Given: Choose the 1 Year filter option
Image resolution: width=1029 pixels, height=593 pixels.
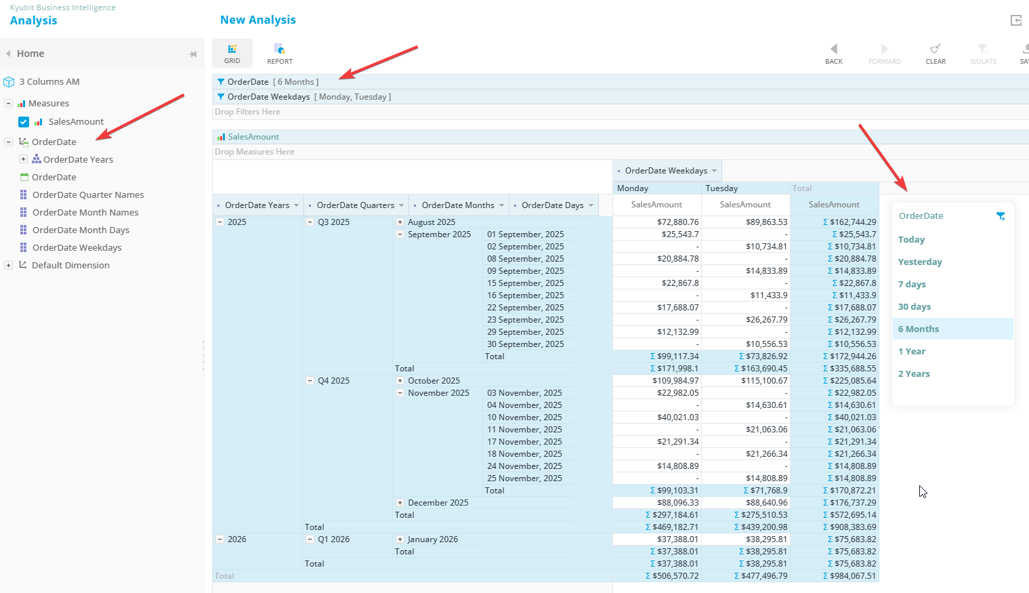Looking at the screenshot, I should 912,351.
